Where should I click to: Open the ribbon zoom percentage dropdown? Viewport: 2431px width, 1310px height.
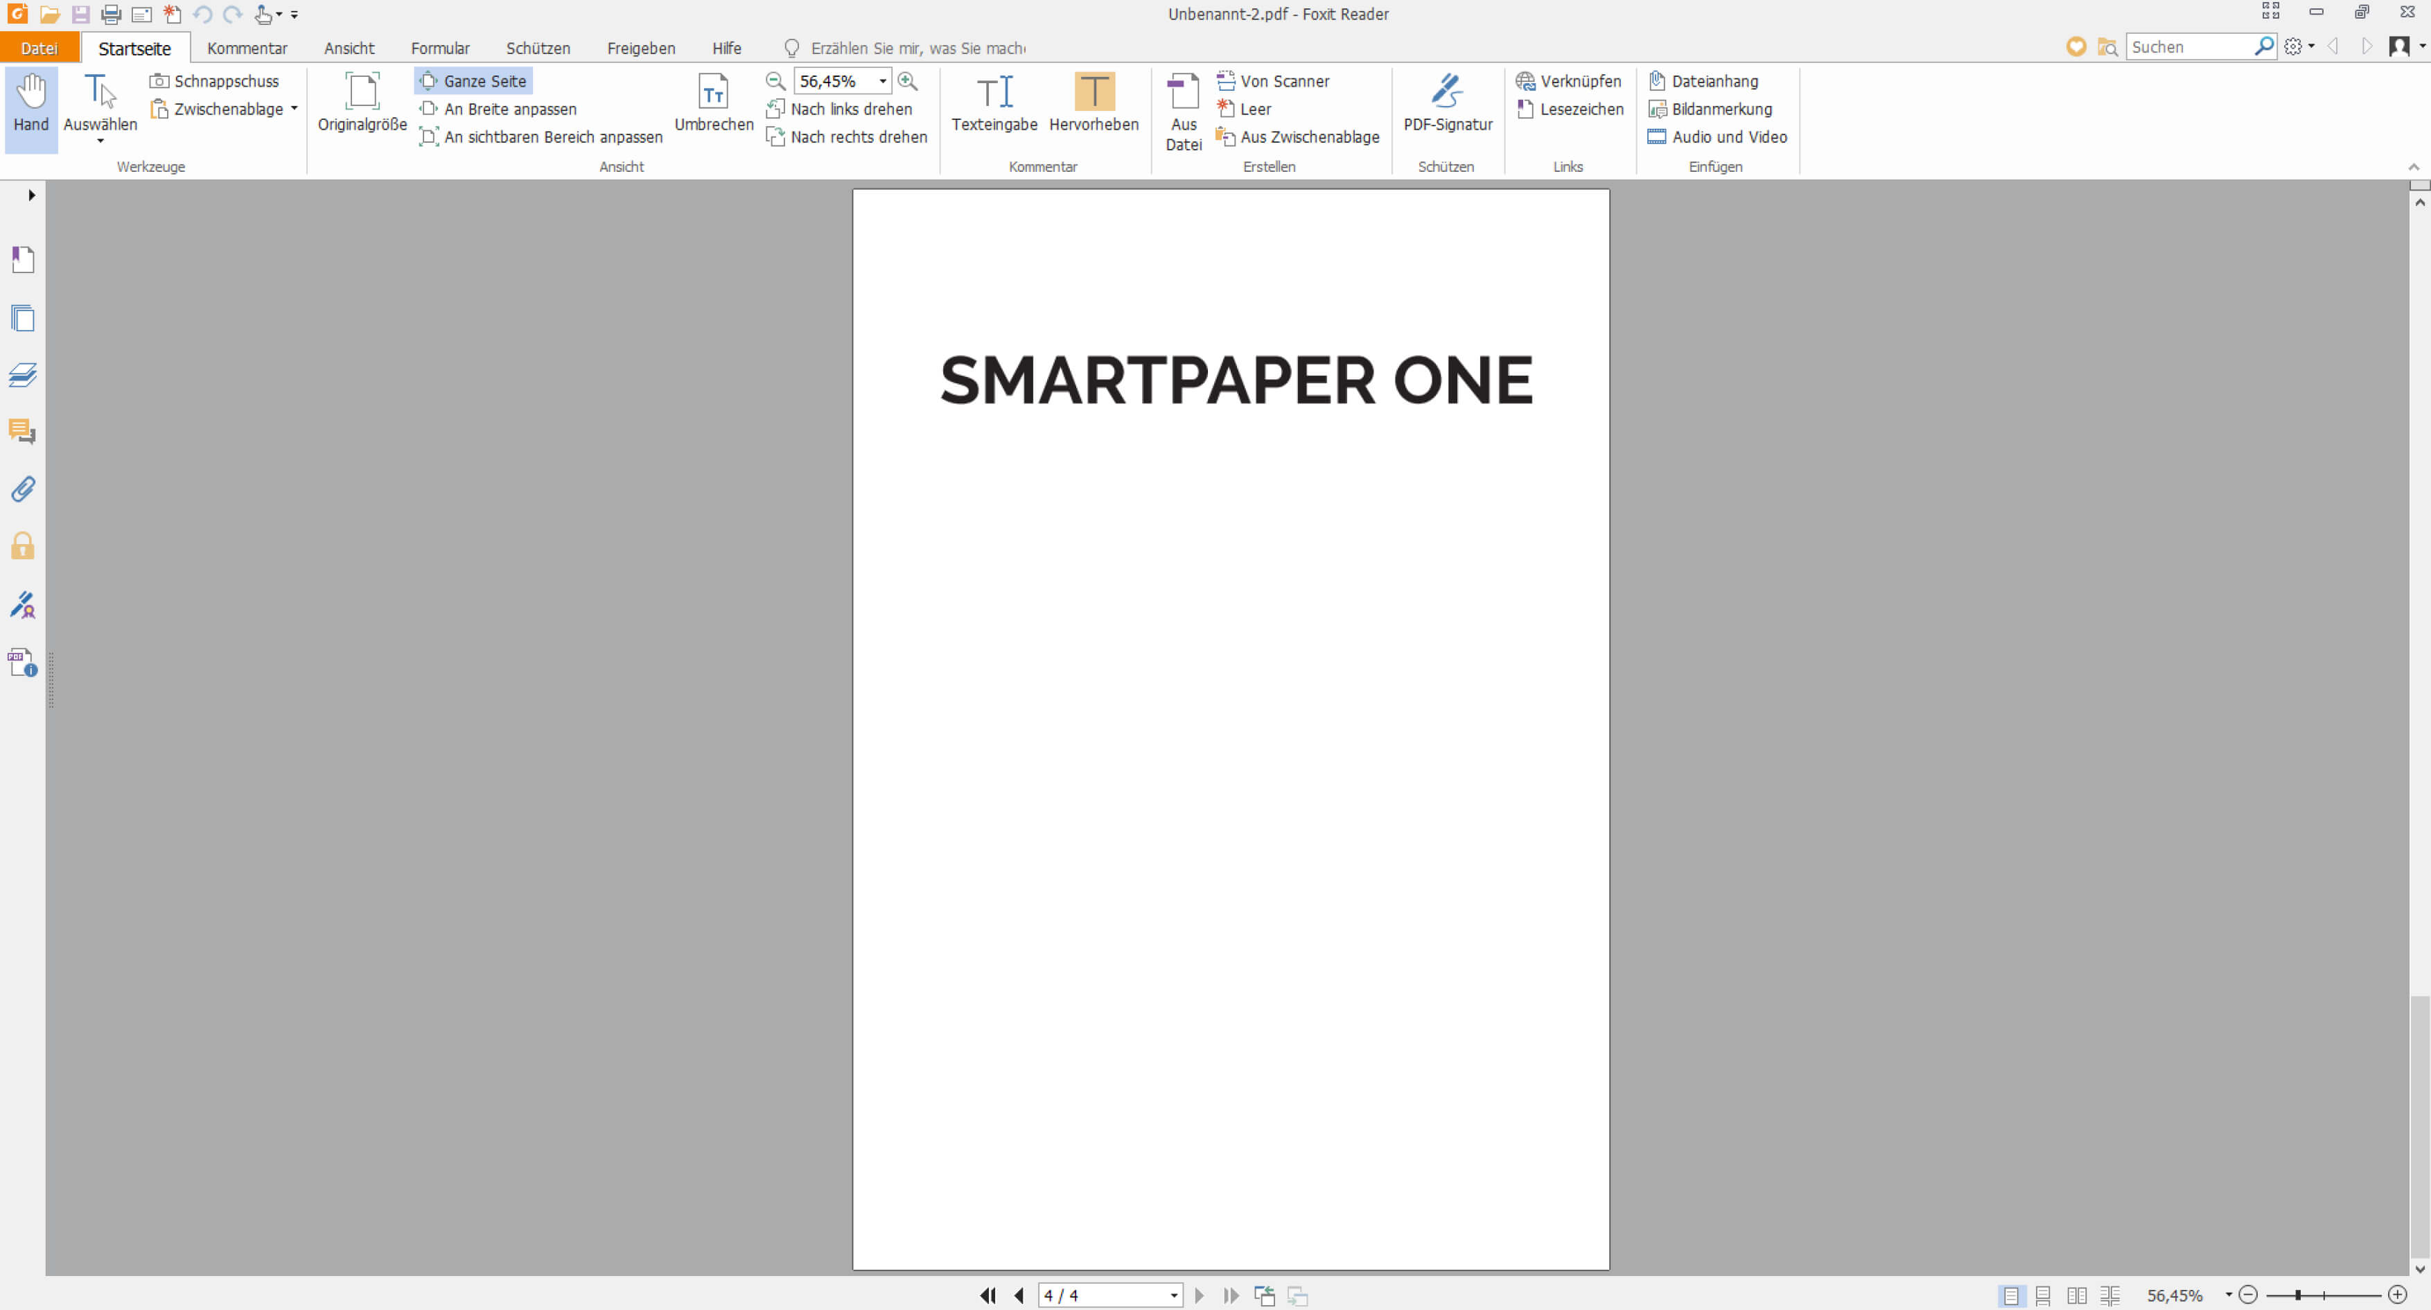click(x=884, y=81)
